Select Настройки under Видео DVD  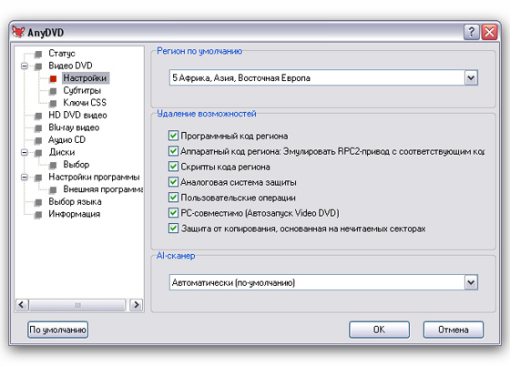point(85,78)
